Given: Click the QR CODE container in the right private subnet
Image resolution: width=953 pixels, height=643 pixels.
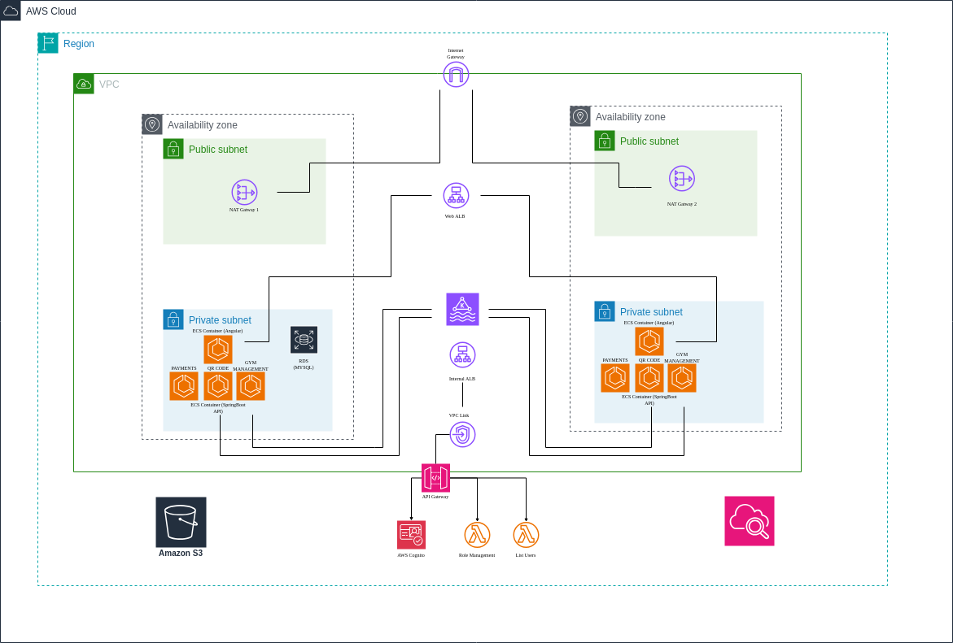Looking at the screenshot, I should [x=649, y=377].
